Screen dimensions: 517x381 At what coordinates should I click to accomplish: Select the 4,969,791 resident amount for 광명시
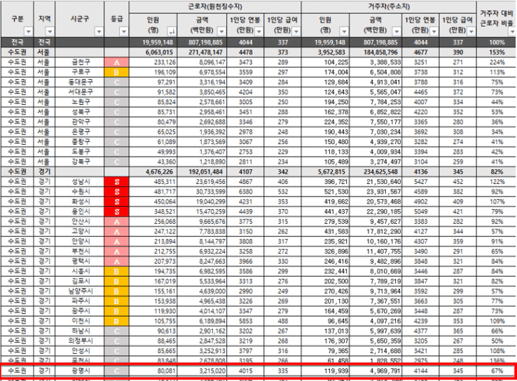click(375, 371)
